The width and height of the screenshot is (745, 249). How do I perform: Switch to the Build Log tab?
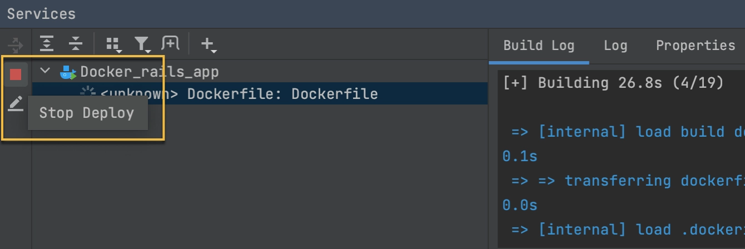539,45
